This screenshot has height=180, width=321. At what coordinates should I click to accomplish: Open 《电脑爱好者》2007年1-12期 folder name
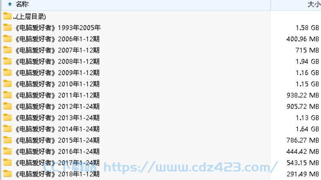57,50
